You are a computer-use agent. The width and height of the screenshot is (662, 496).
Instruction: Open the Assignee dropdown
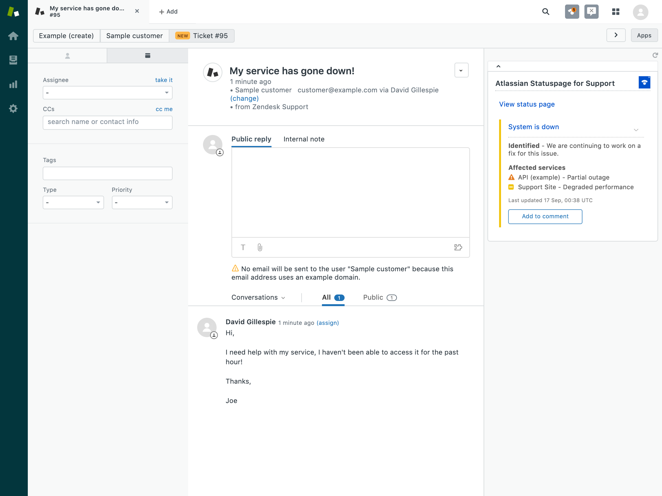click(107, 93)
